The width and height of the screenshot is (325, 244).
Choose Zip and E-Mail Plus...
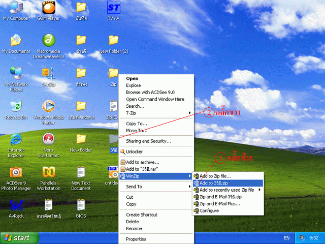(x=228, y=204)
